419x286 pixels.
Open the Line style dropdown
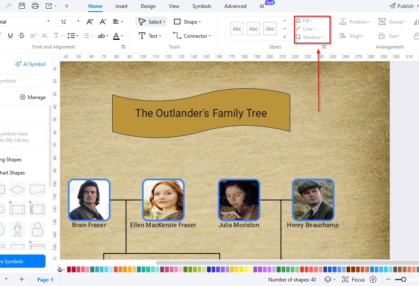pos(306,29)
